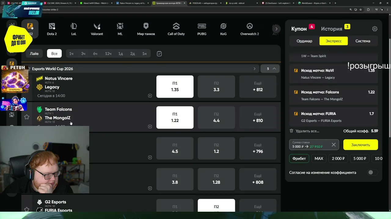Set the stake using the 5 000 ₽ chip
The width and height of the screenshot is (391, 219).
point(360,158)
